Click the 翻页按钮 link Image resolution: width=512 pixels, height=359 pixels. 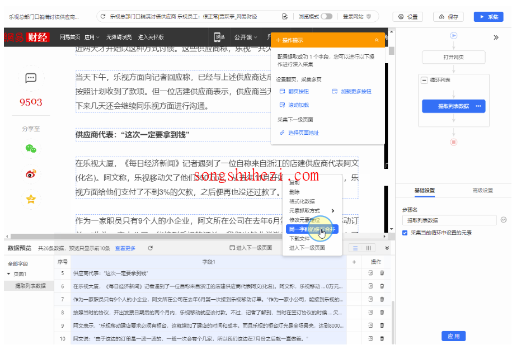pos(294,91)
